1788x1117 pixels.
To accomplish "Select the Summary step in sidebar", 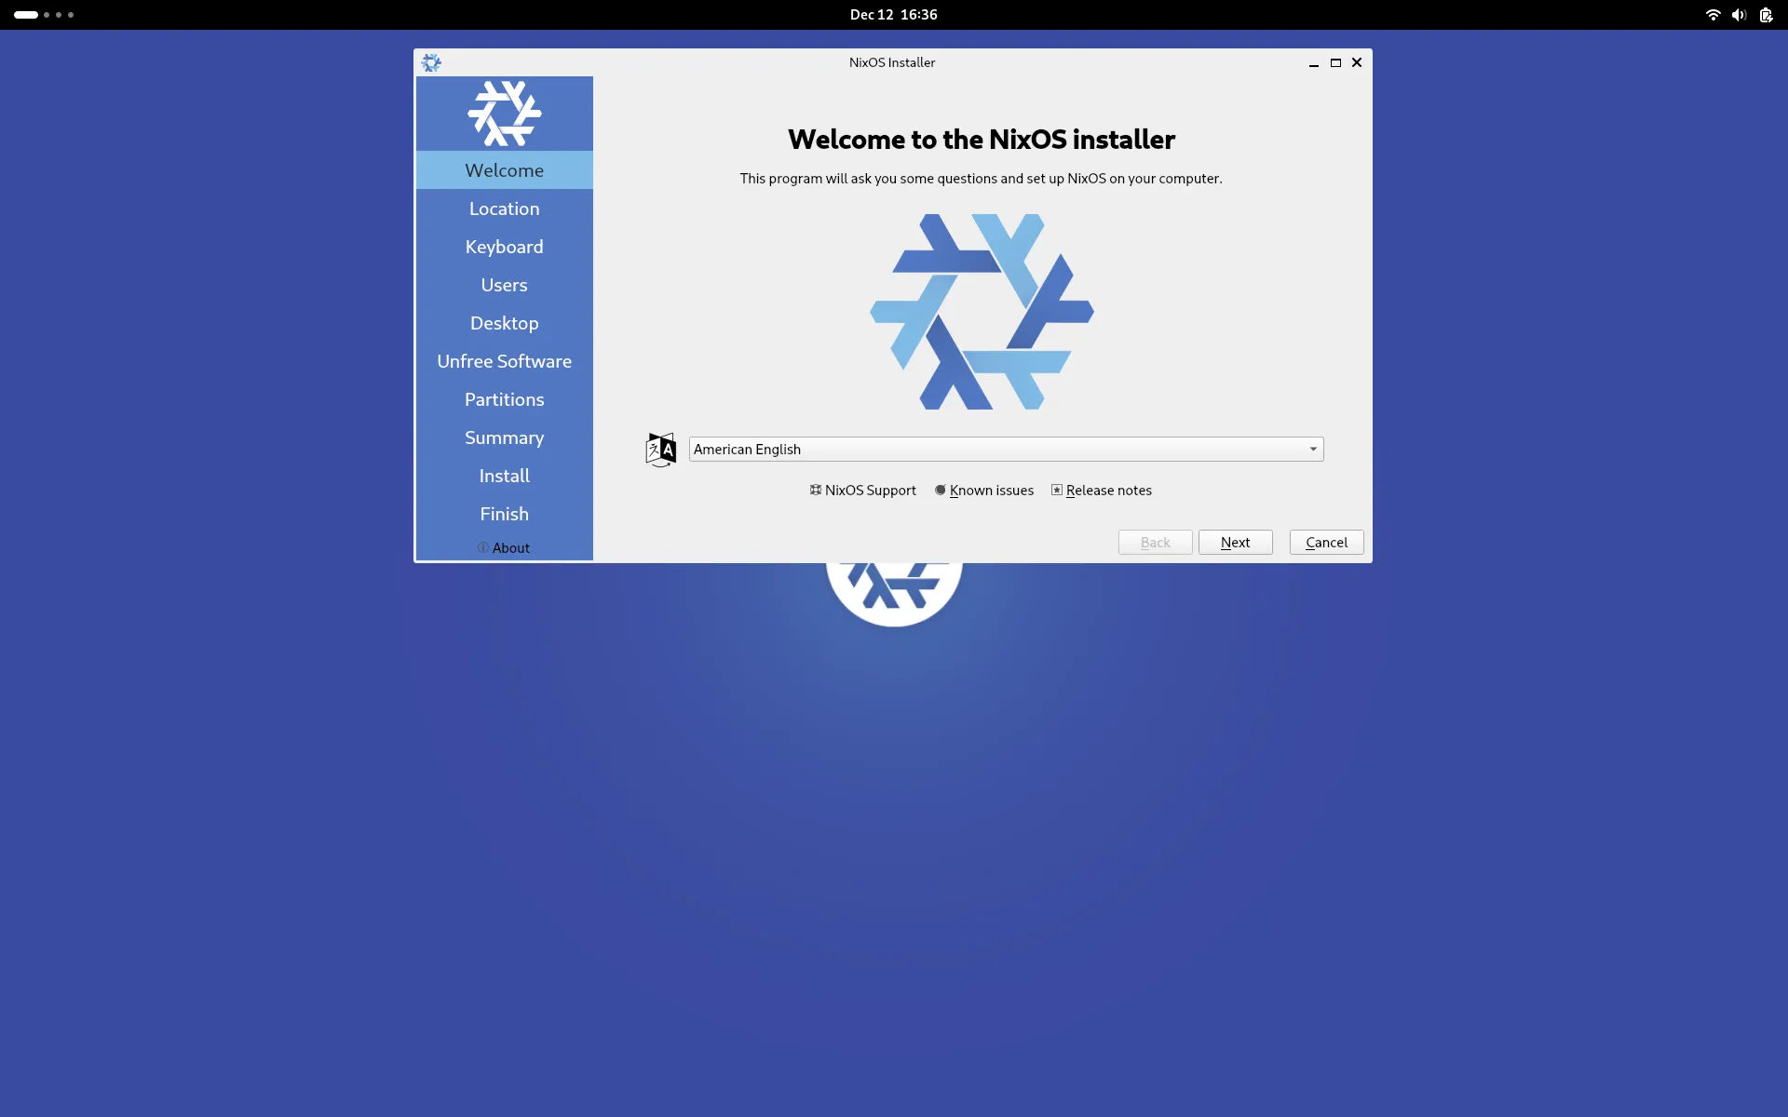I will click(503, 437).
